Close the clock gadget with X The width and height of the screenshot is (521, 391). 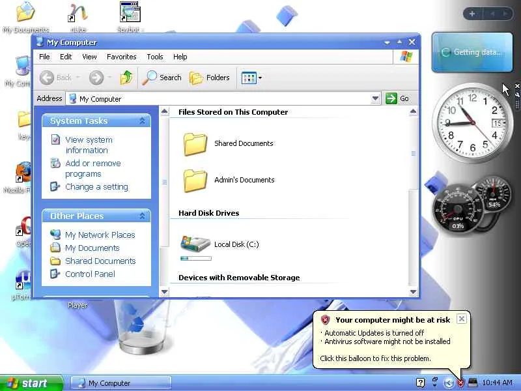tap(517, 86)
